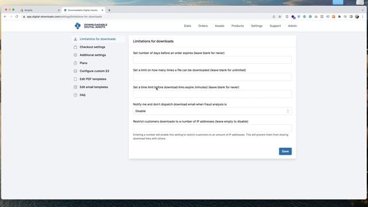368x207 pixels.
Task: Go to the Assets page
Action: pyautogui.click(x=220, y=26)
